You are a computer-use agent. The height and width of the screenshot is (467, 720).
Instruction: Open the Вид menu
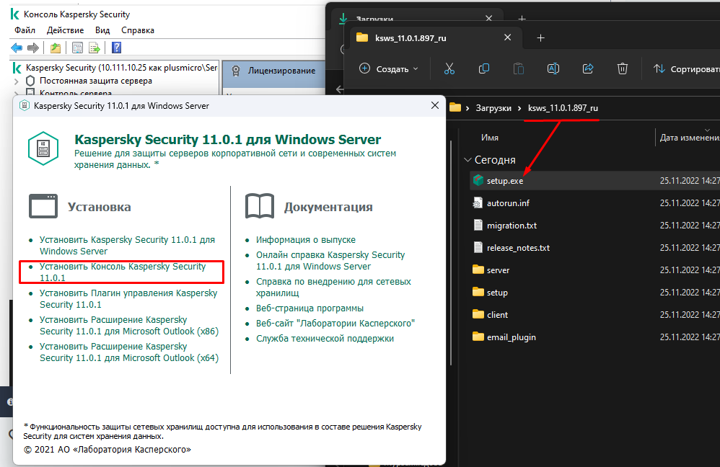102,30
